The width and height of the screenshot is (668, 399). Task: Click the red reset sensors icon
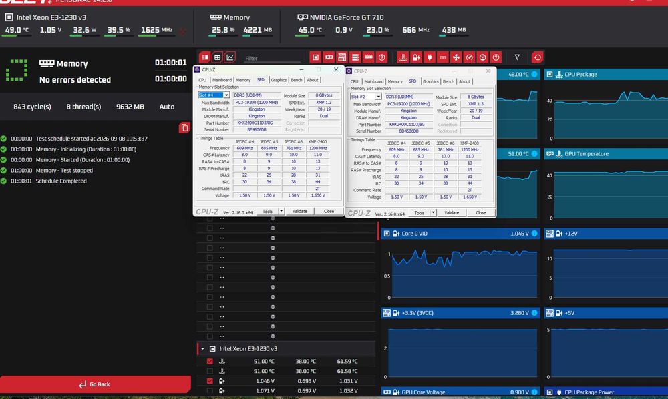[537, 57]
